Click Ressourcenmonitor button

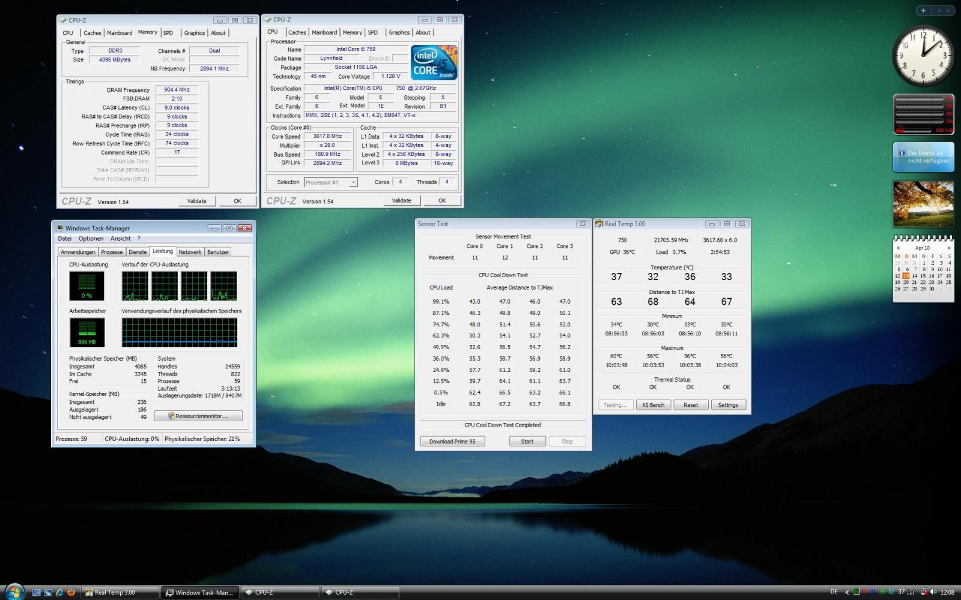(198, 416)
